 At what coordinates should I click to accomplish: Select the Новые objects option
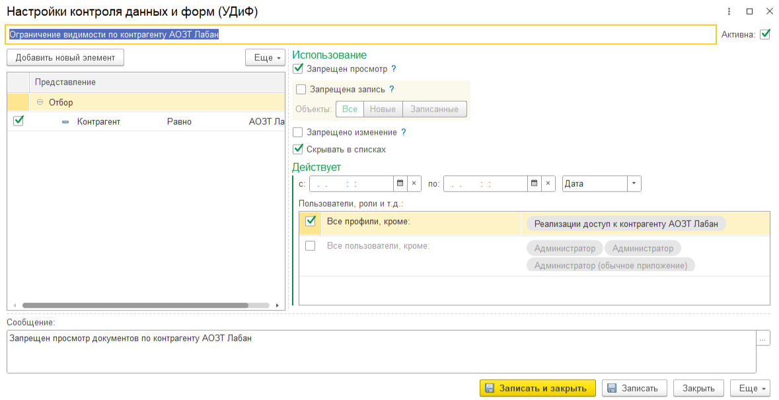click(x=383, y=109)
